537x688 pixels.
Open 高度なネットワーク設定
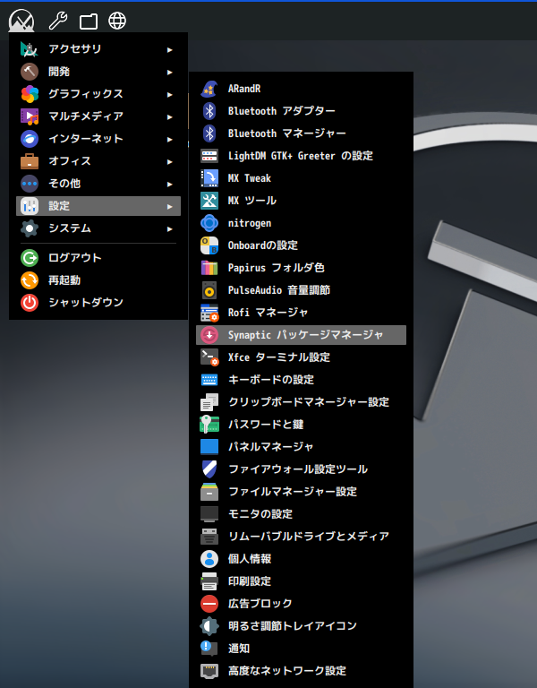301,671
